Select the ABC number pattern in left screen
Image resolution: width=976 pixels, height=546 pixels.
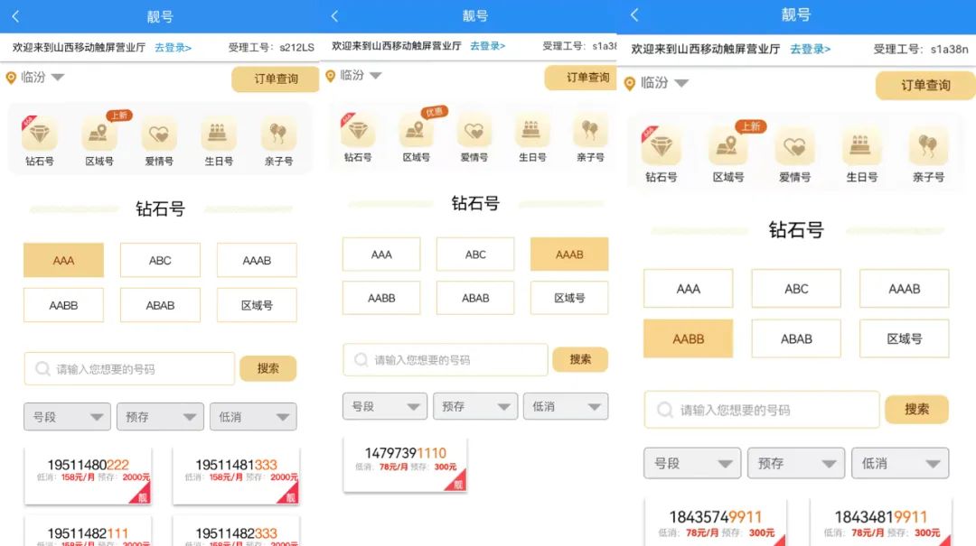click(160, 260)
